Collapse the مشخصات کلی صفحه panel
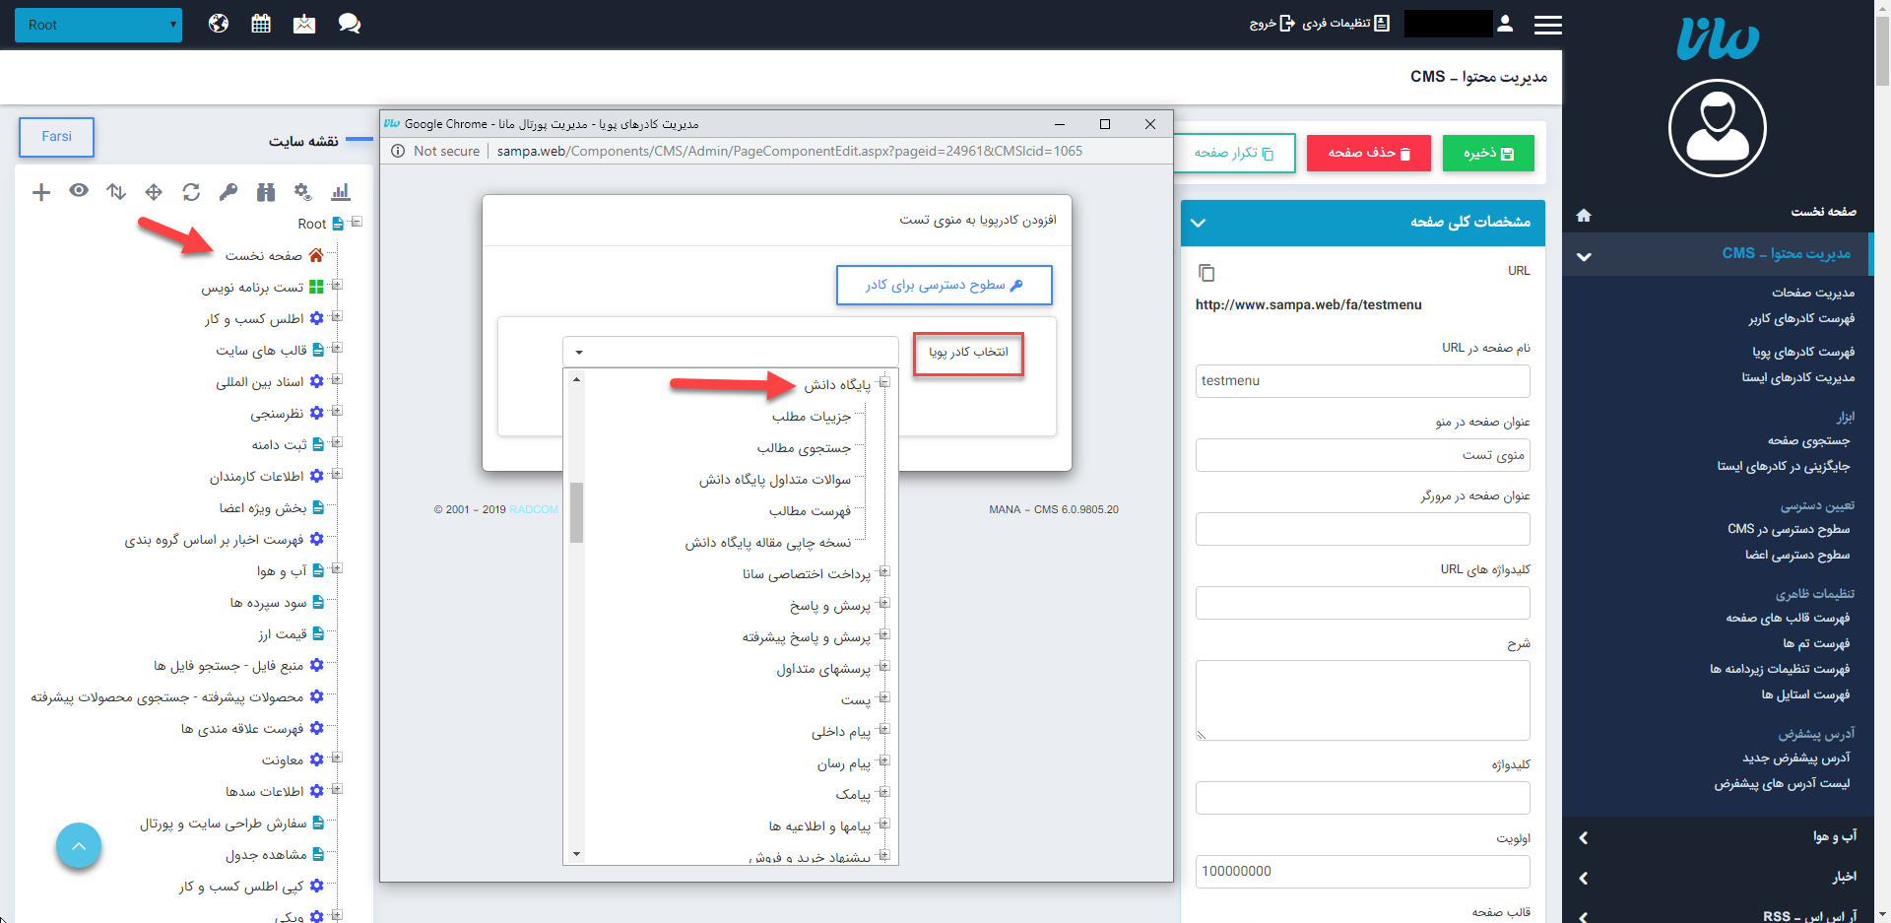Image resolution: width=1891 pixels, height=923 pixels. pos(1199,223)
